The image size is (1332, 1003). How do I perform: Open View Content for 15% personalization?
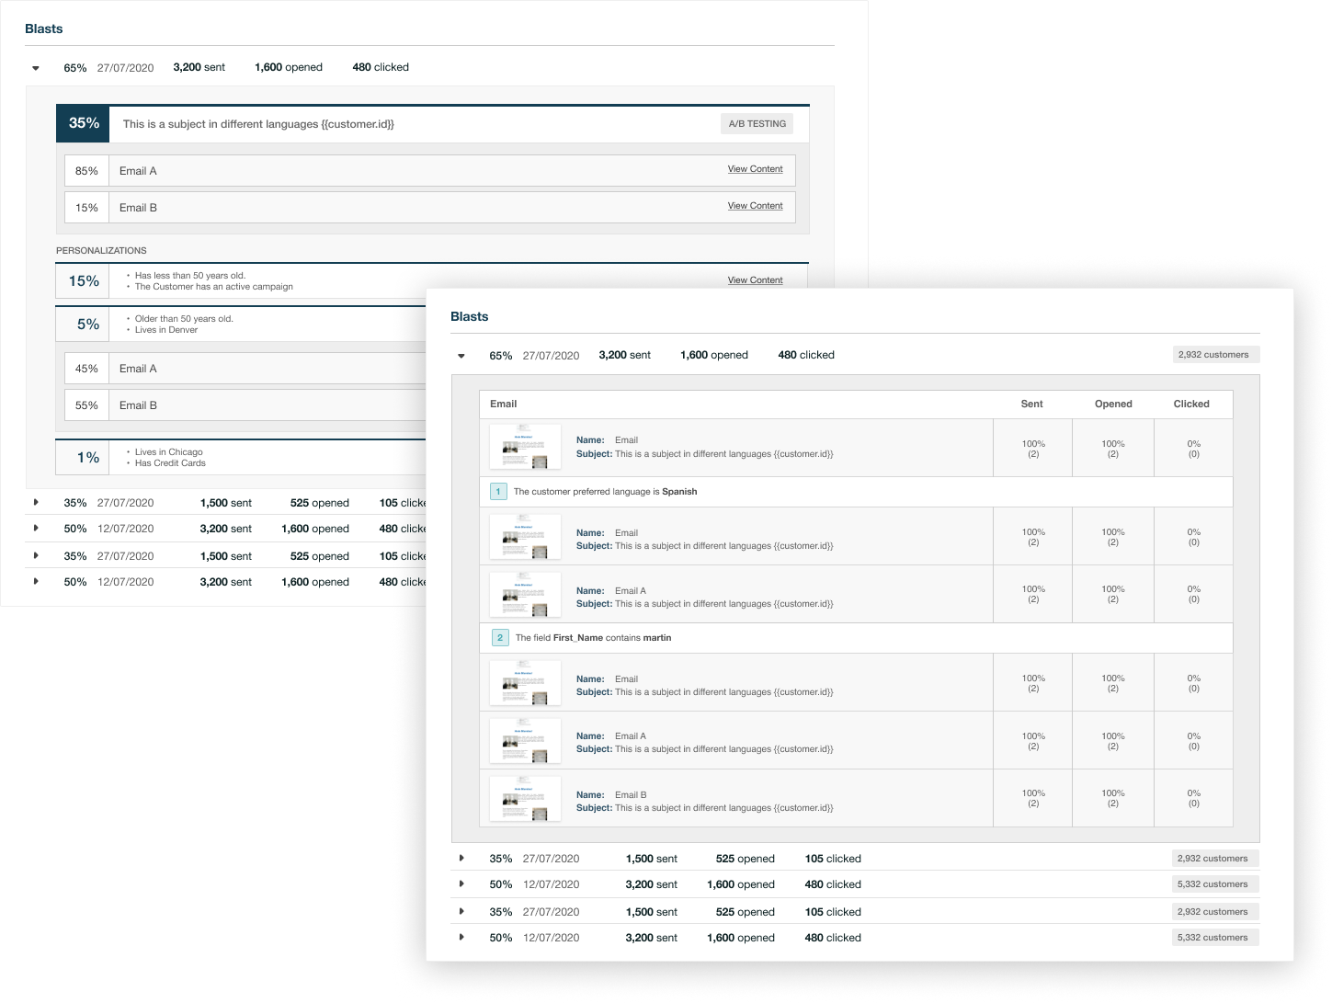[755, 280]
